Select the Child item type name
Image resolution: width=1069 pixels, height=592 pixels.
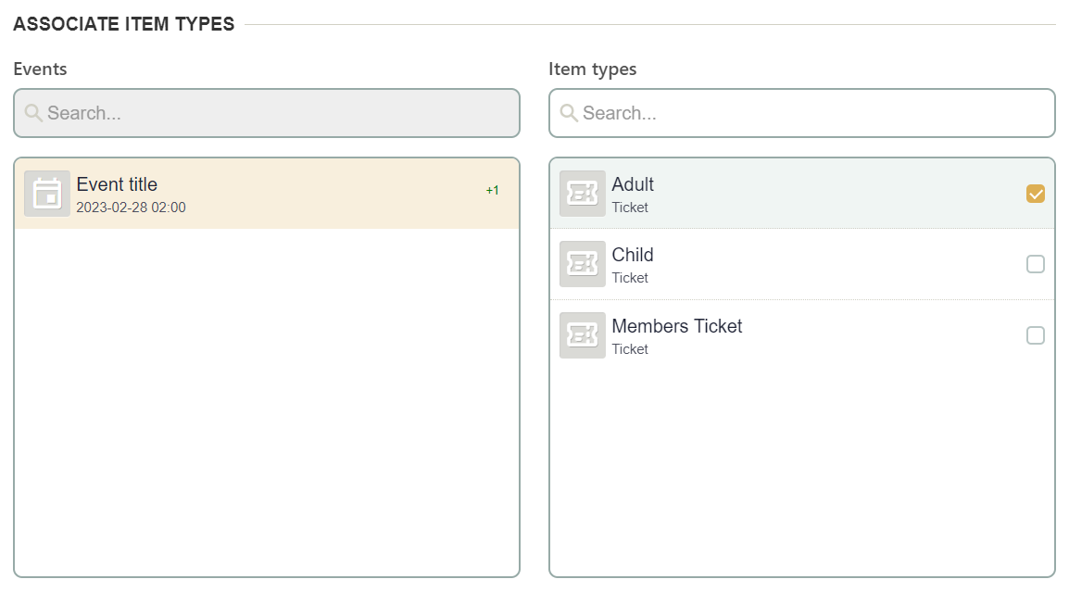click(633, 255)
